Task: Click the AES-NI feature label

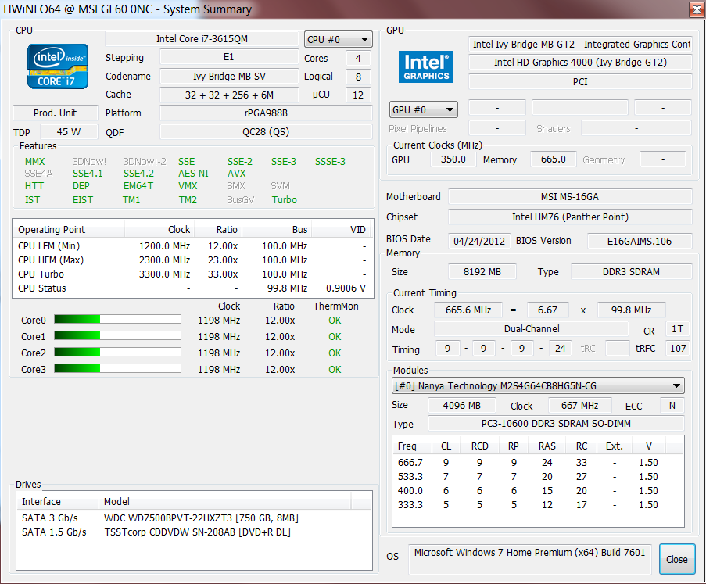Action: coord(193,174)
